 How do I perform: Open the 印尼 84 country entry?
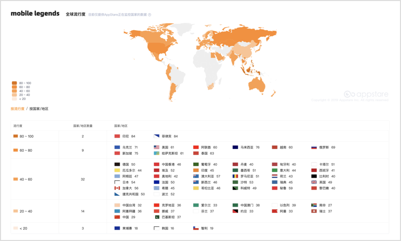125,136
